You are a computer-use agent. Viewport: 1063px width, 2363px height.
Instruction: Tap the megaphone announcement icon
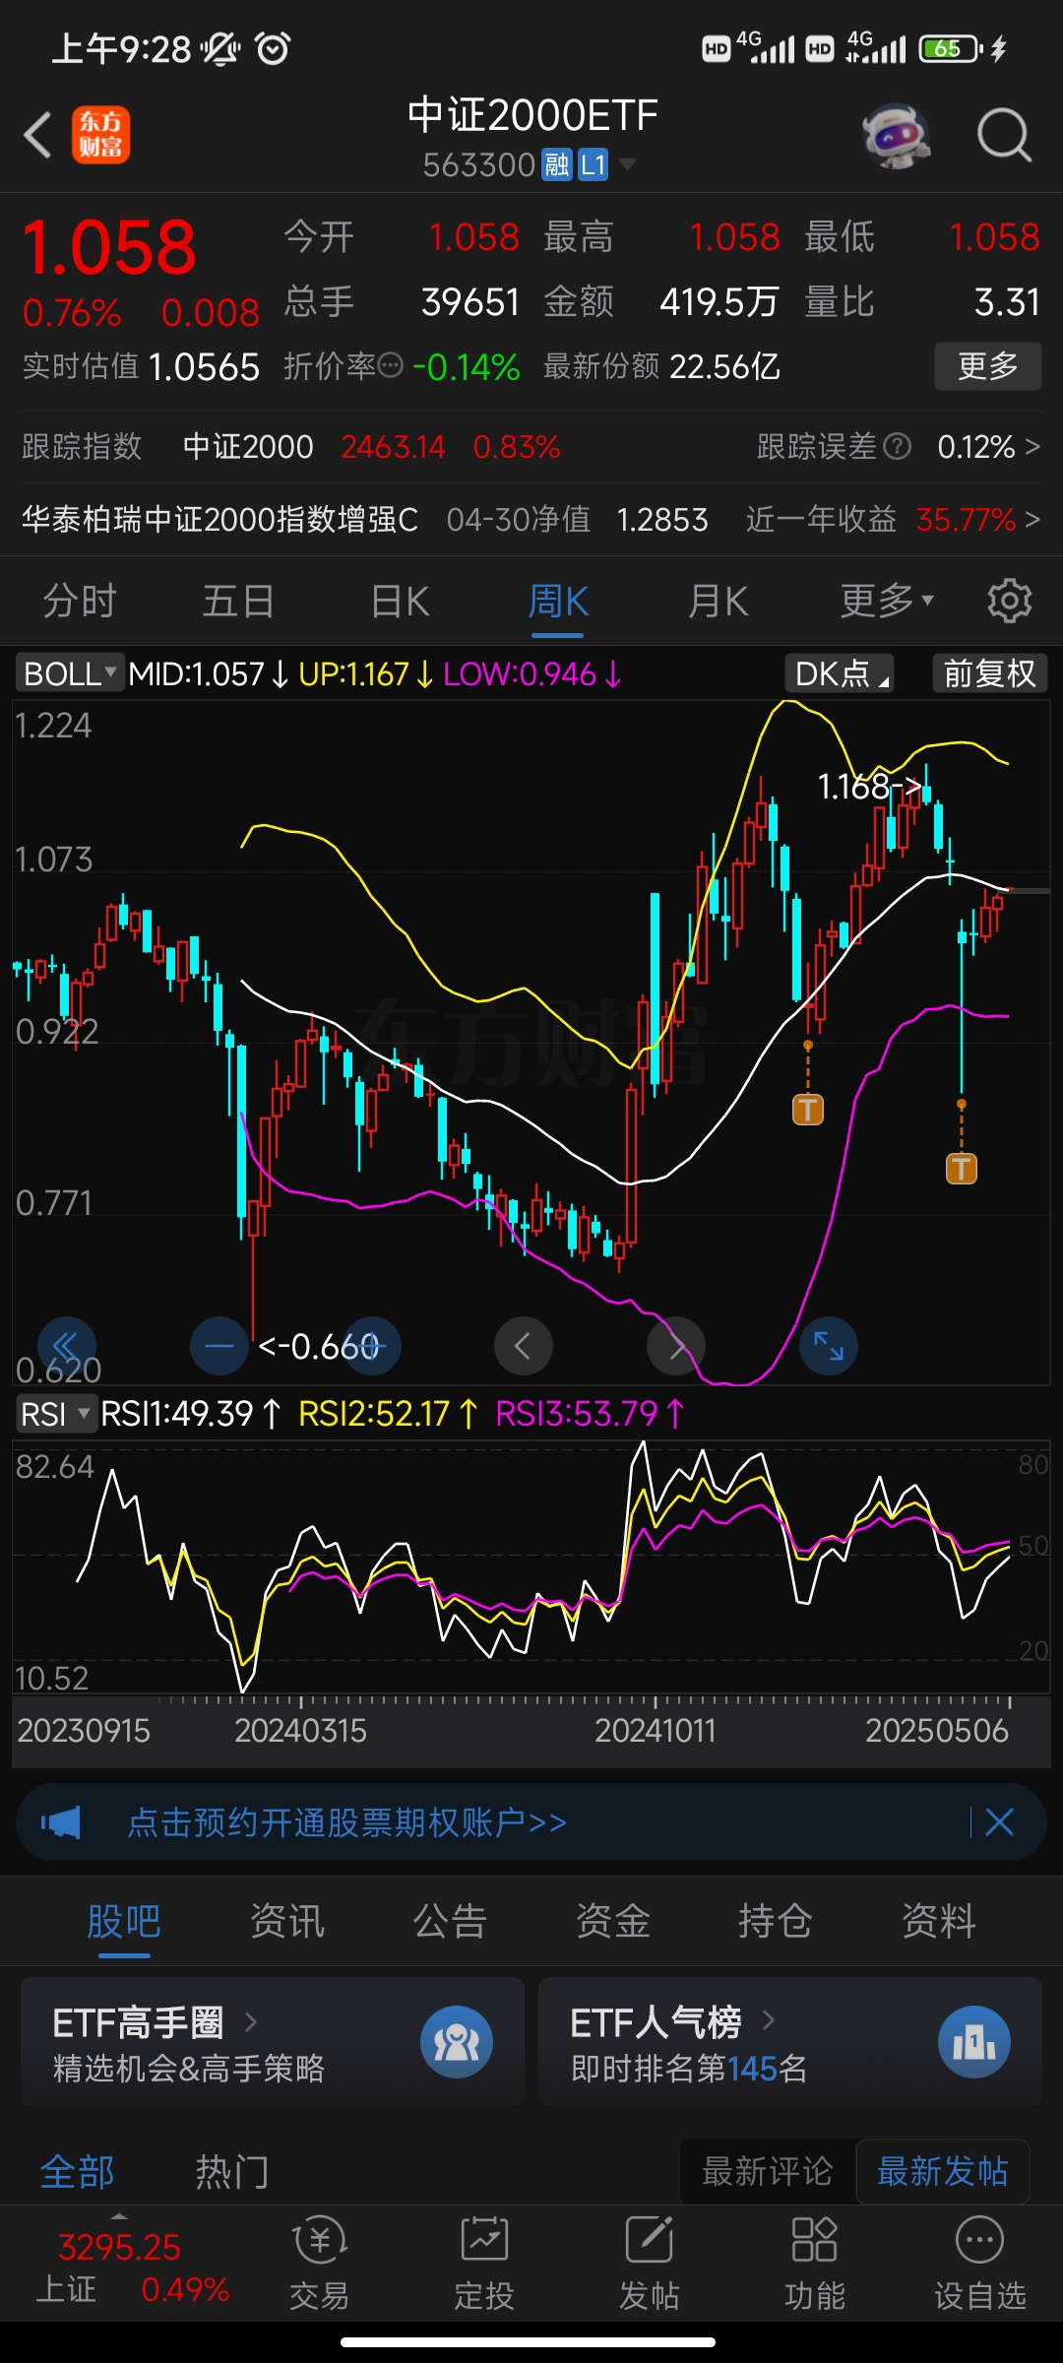point(61,1822)
